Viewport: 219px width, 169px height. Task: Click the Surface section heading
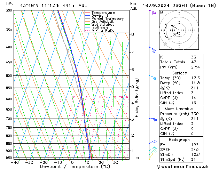pyautogui.click(x=179, y=73)
